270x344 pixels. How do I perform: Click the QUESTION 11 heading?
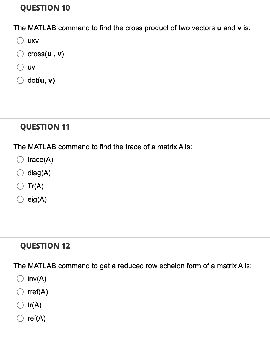(45, 127)
